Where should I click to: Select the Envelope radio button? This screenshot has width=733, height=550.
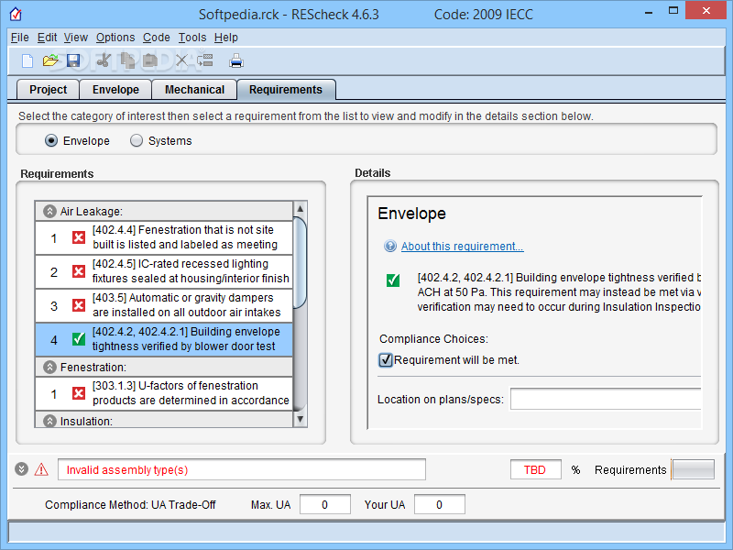(x=51, y=141)
